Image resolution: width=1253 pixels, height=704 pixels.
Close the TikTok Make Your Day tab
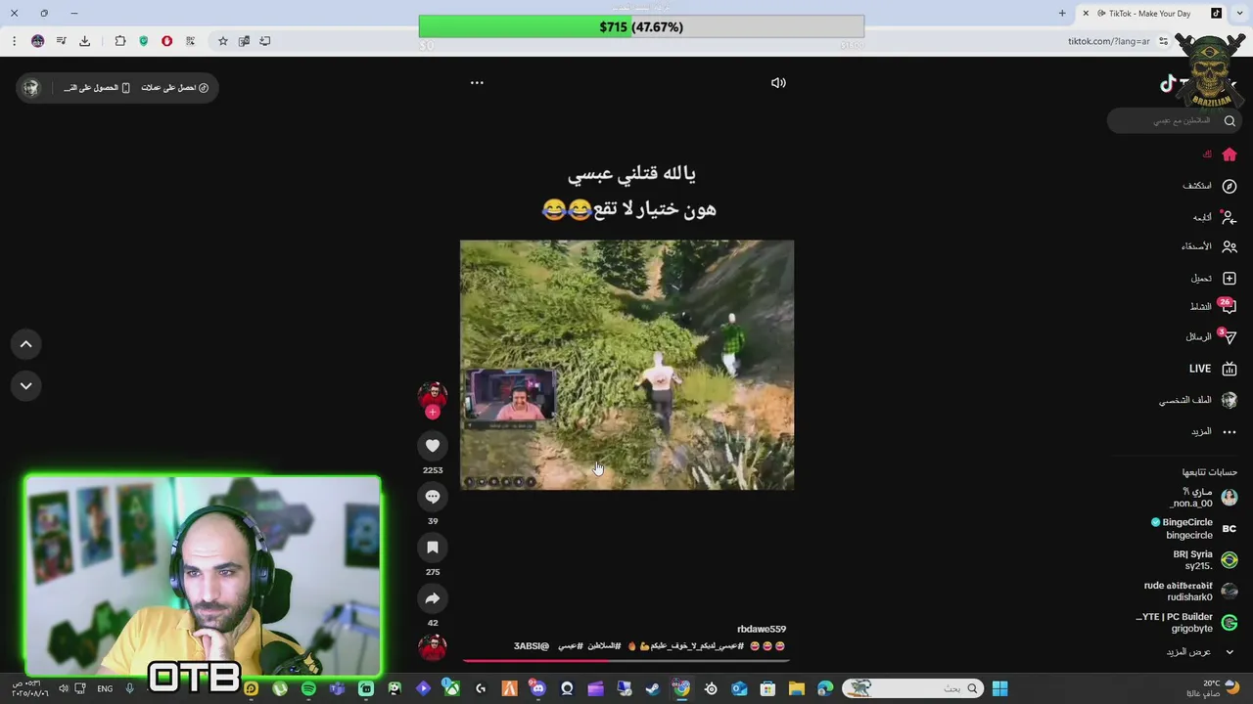[x=1086, y=14]
